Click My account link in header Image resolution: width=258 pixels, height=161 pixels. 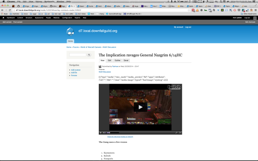point(179,27)
